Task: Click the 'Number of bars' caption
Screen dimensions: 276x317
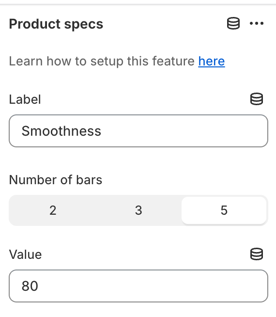Action: point(56,180)
